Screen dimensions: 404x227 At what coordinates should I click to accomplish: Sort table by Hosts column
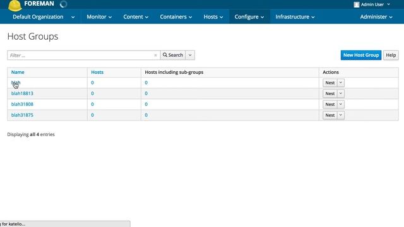click(97, 73)
